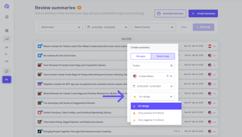242x137 pixels.
Task: Open the AP sidebar item
Action: tap(6, 47)
